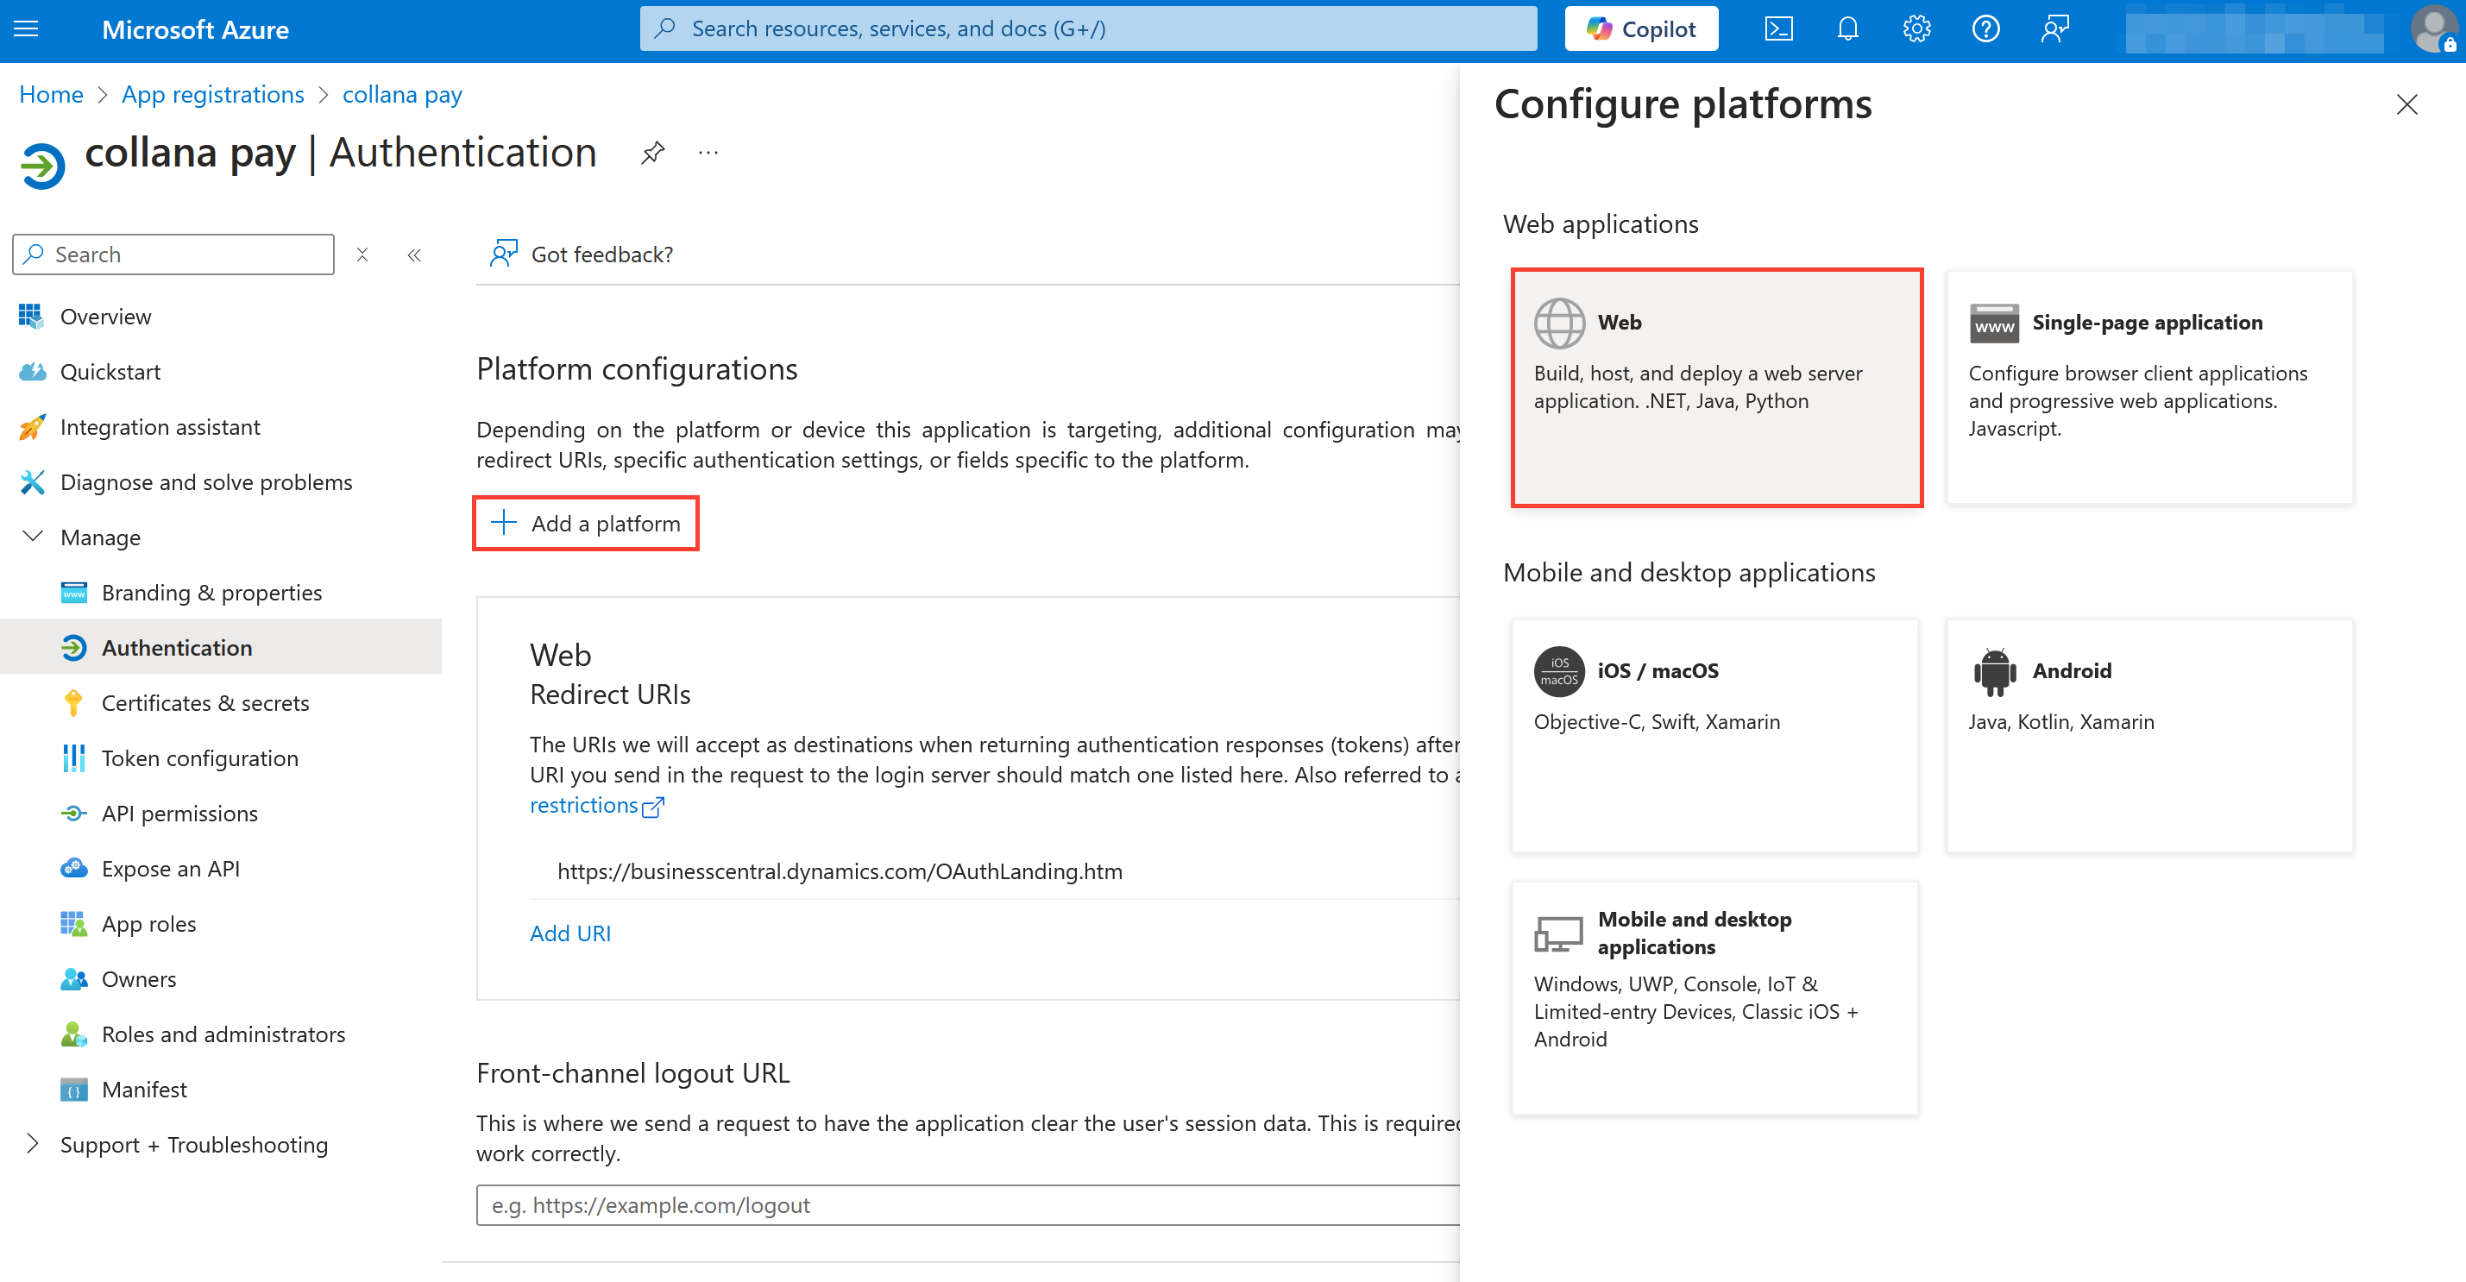
Task: Focus the global search resources box
Action: click(1087, 28)
